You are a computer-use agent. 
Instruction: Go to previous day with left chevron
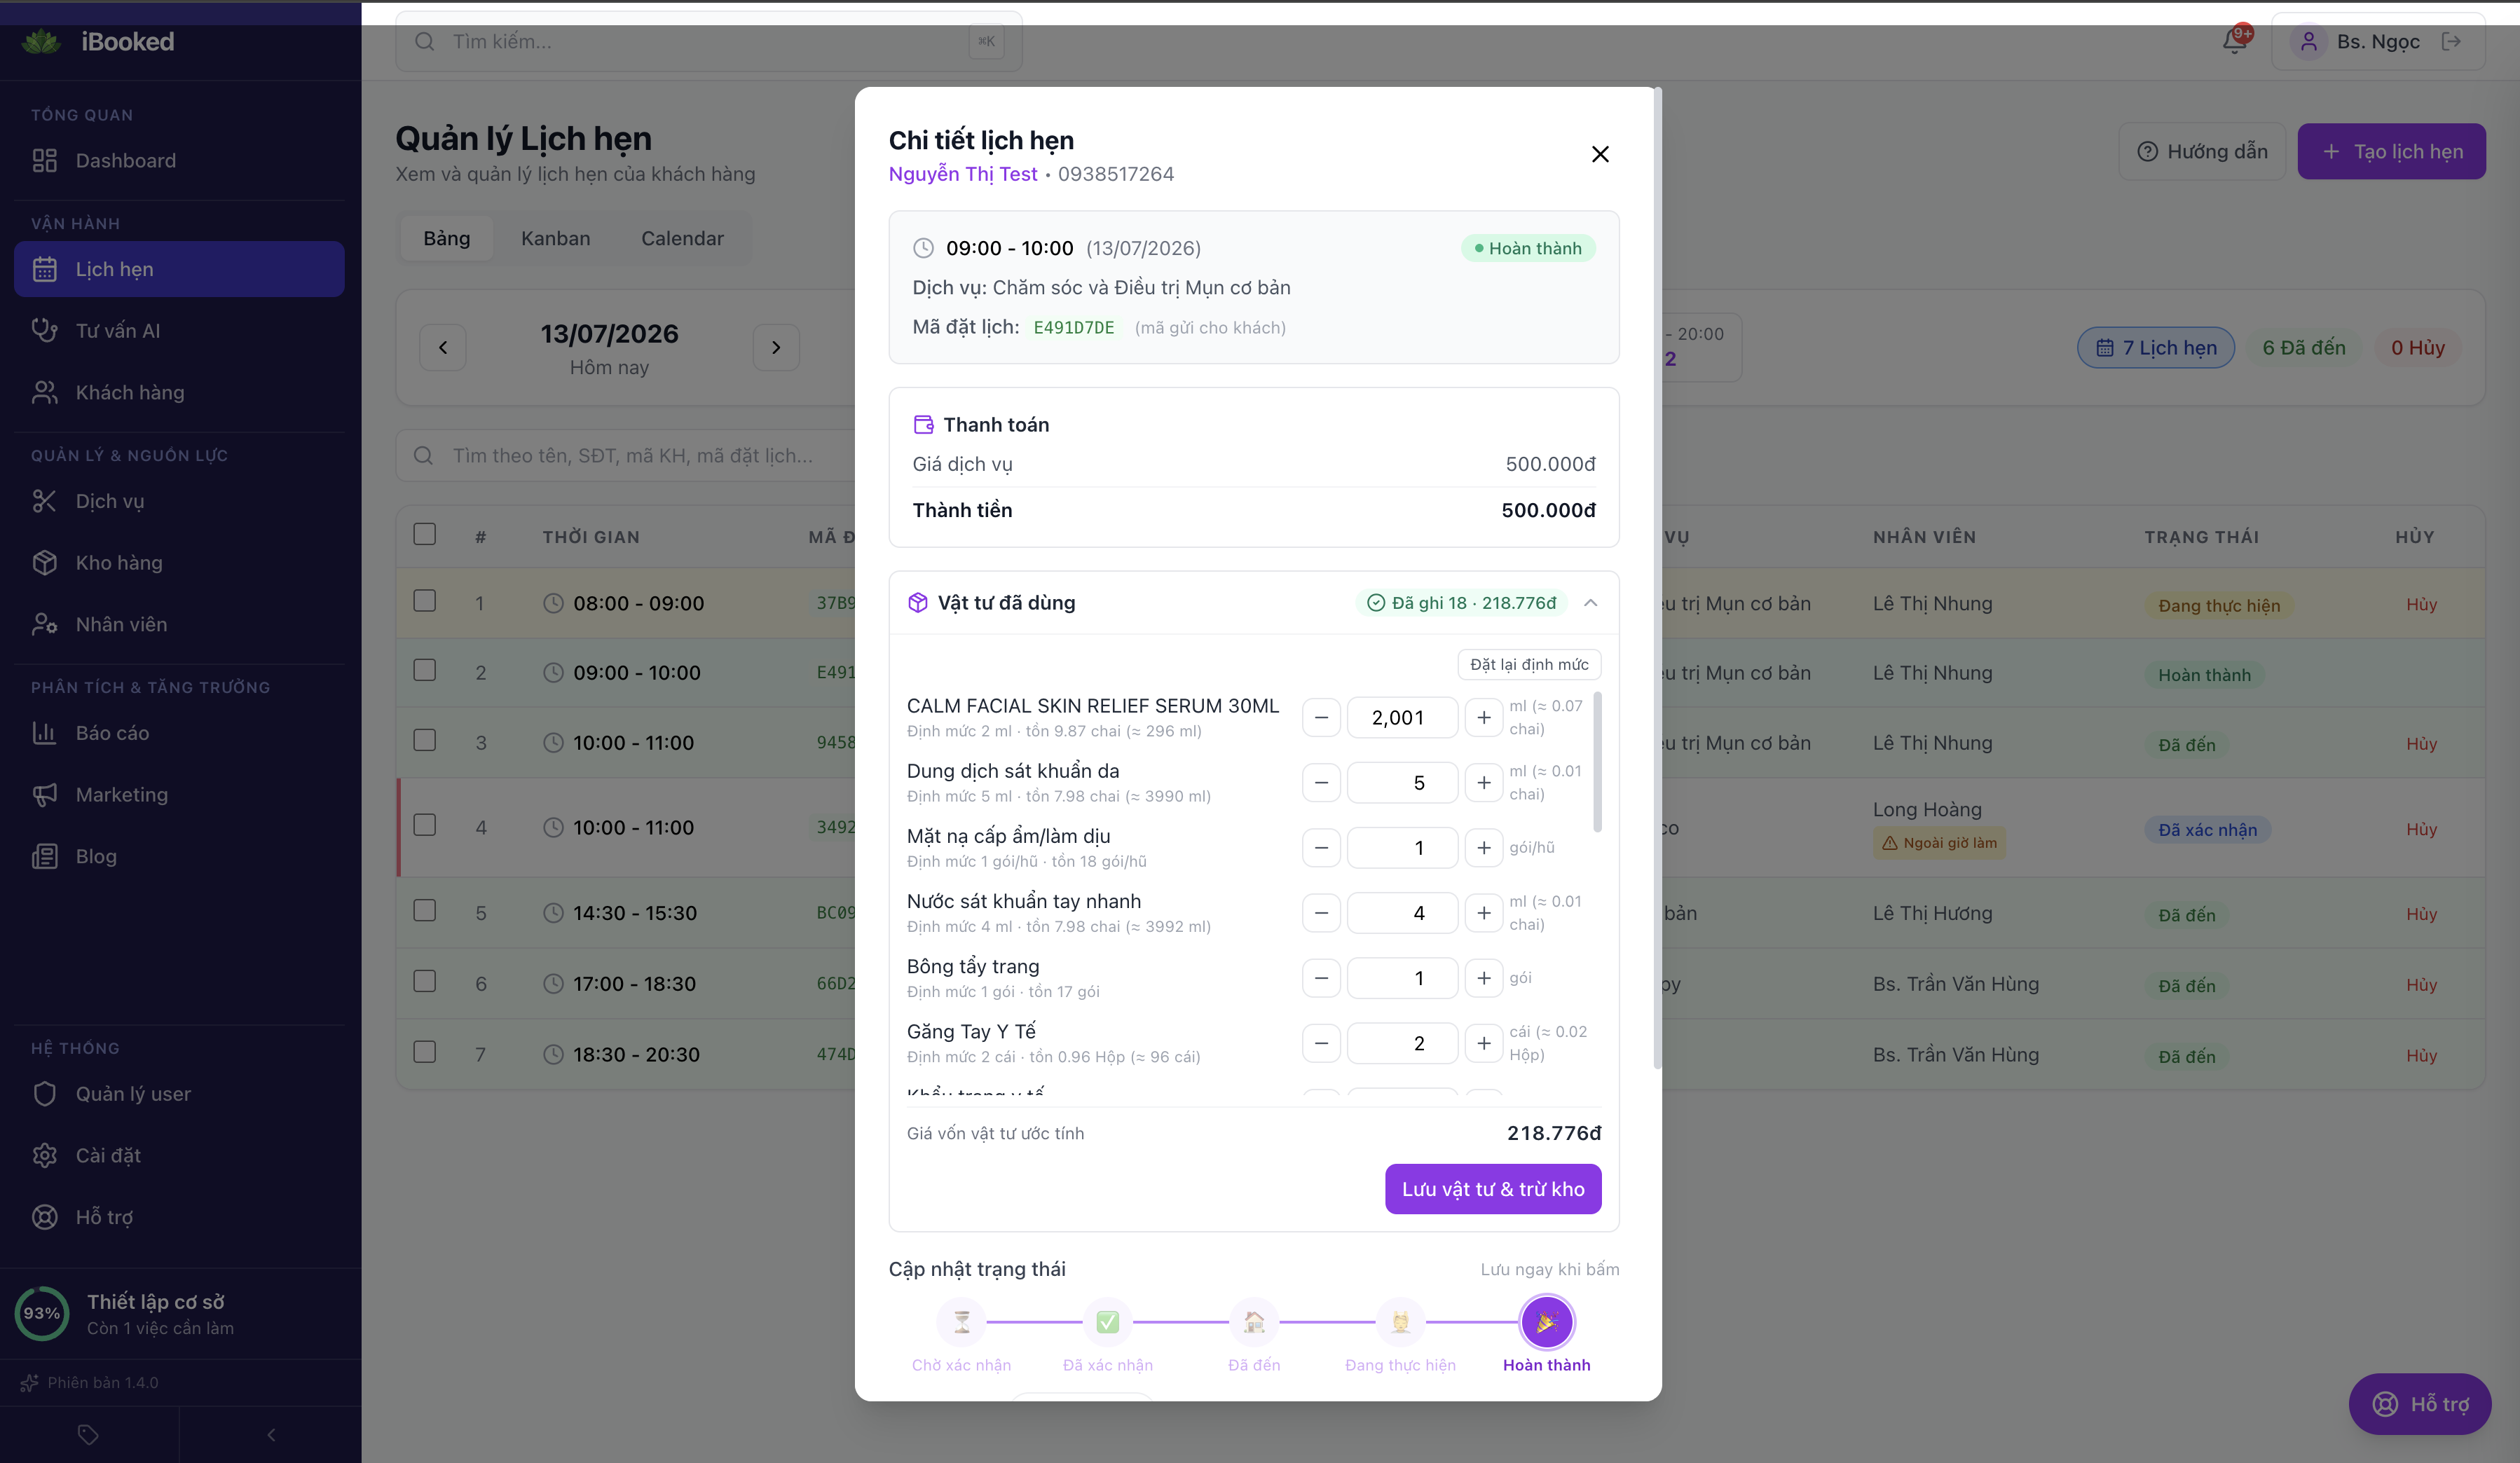(443, 348)
